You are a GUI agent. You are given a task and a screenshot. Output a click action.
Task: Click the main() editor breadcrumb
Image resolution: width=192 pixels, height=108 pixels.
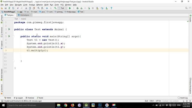tap(23, 19)
